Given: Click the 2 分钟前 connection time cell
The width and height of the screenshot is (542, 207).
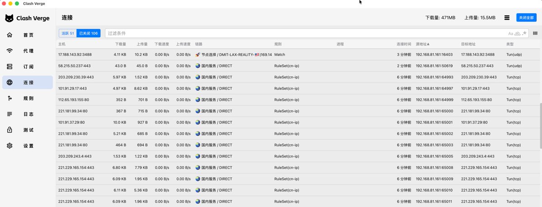Looking at the screenshot, I should coord(404,66).
